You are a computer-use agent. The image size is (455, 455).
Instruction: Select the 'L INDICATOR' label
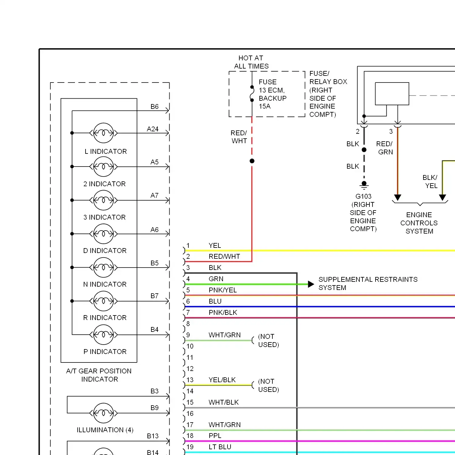[106, 151]
